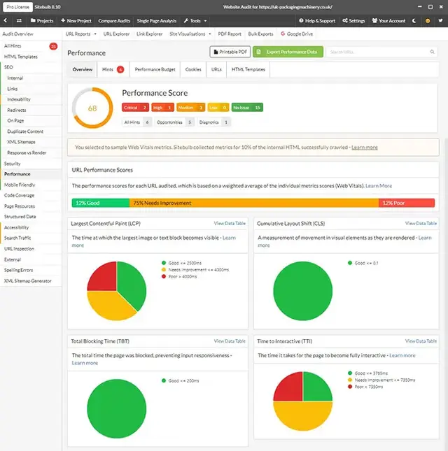View Data Table for LCP
The image size is (448, 451).
(230, 223)
